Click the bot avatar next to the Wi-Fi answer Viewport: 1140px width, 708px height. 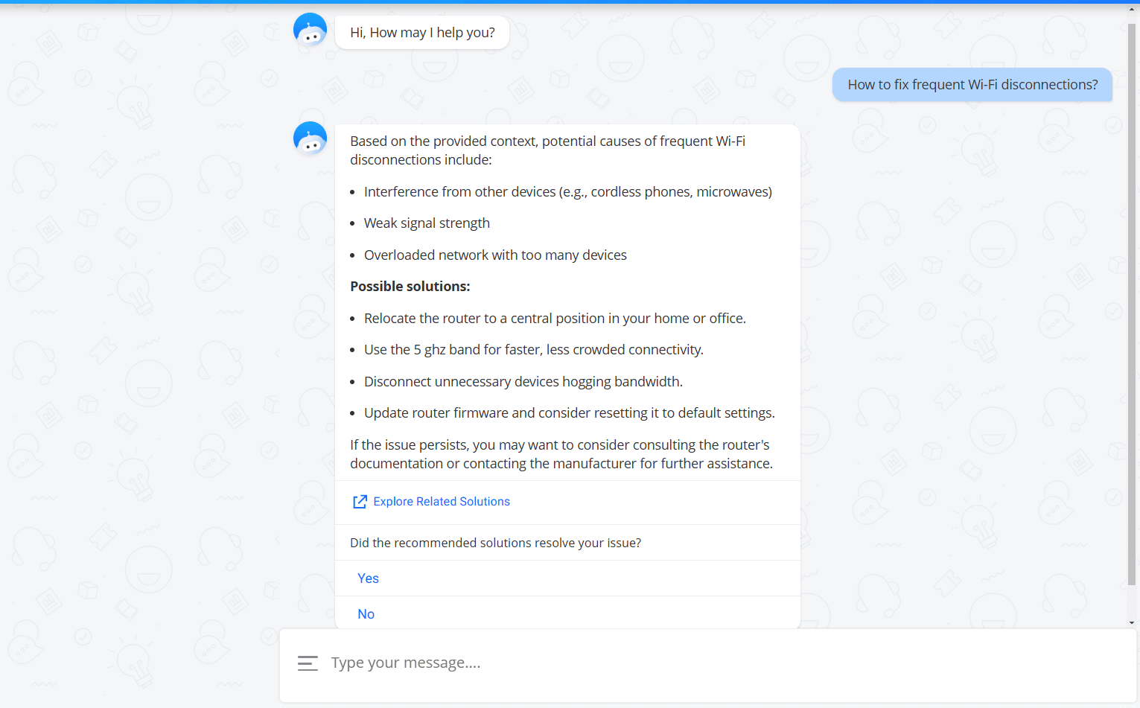310,139
